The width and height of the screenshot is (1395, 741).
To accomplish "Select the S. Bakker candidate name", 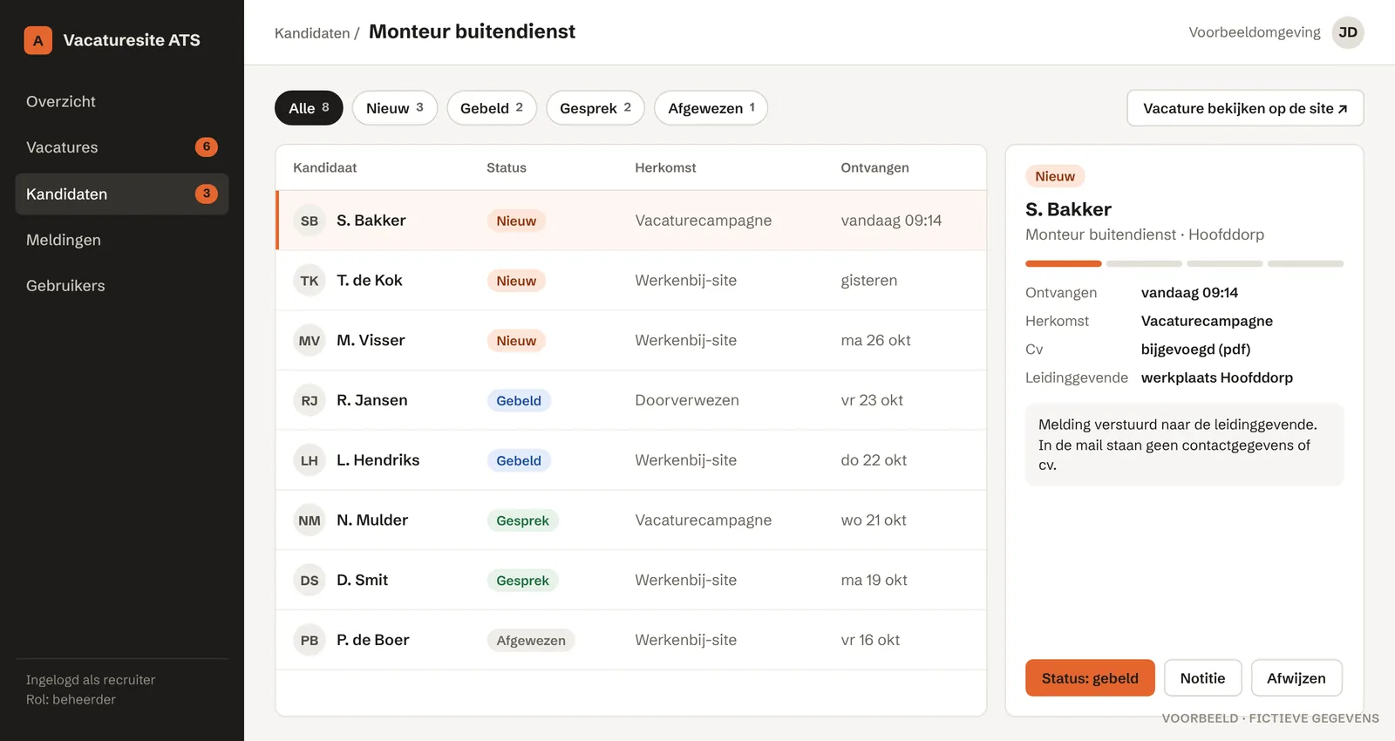I will coord(371,221).
